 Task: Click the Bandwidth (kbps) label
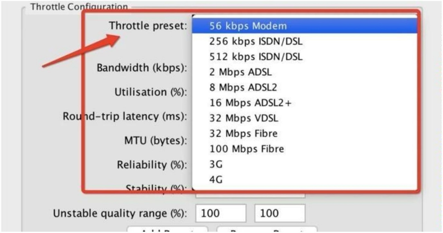click(x=142, y=68)
